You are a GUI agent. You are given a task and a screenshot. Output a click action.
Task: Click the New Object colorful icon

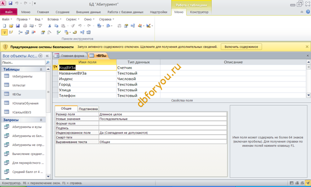click(140, 26)
